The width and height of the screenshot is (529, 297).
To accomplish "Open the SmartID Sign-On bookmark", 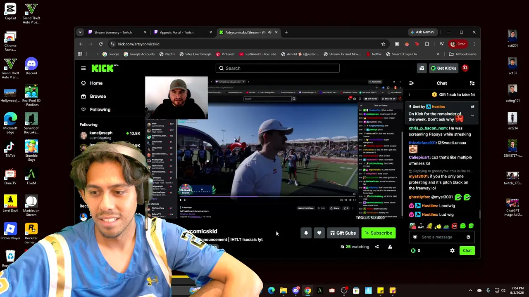I will click(x=401, y=54).
